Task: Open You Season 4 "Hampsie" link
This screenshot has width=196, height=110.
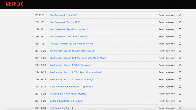Action: point(64,15)
